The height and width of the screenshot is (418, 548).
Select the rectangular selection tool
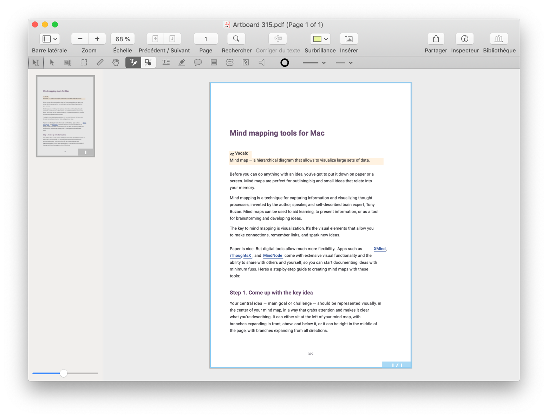(84, 63)
